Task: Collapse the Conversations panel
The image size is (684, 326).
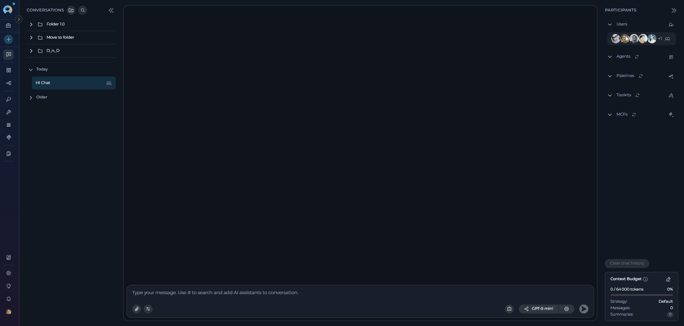Action: pyautogui.click(x=111, y=10)
